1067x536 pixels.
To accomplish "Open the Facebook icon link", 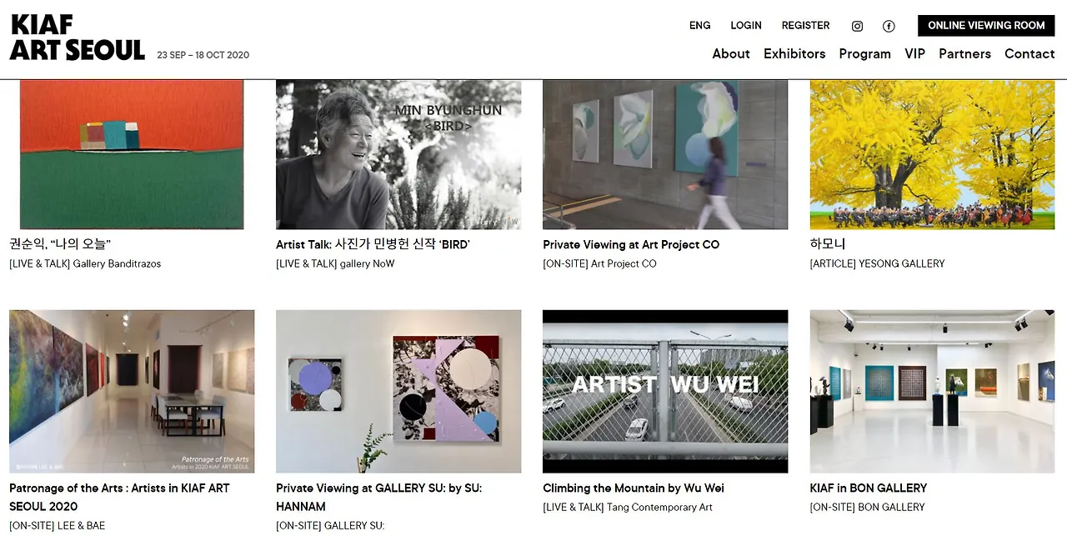I will point(889,26).
